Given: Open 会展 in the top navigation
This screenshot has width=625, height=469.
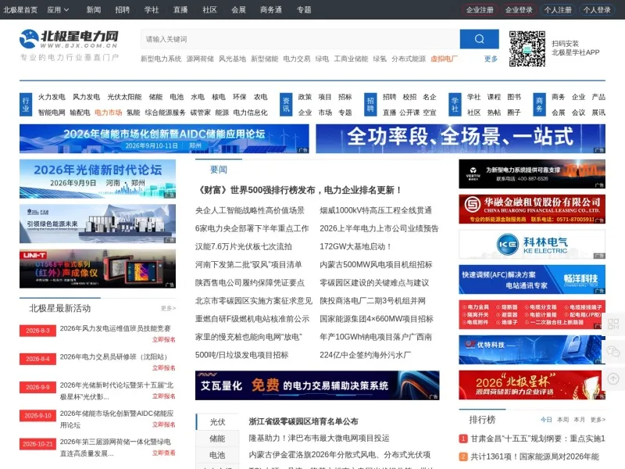Looking at the screenshot, I should tap(239, 9).
